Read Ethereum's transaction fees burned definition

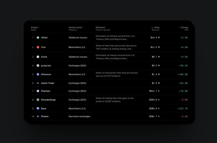click(117, 74)
